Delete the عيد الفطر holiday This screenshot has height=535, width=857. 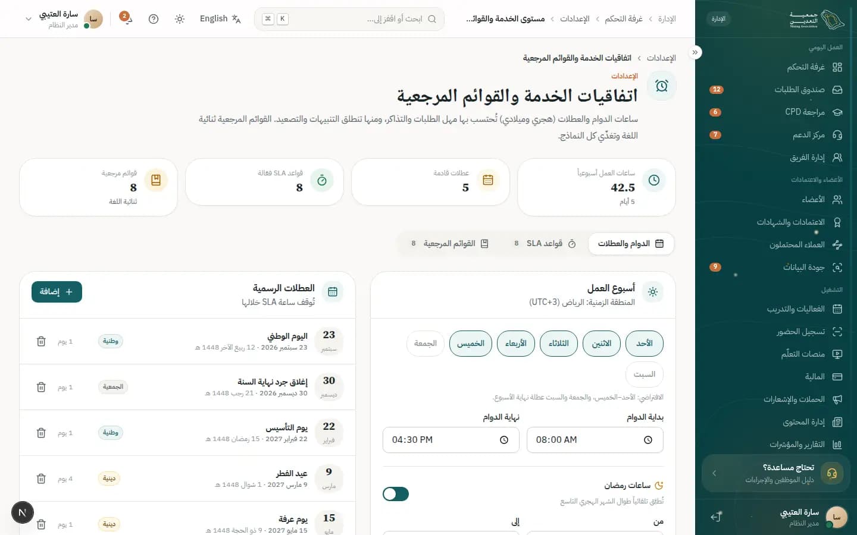point(41,479)
